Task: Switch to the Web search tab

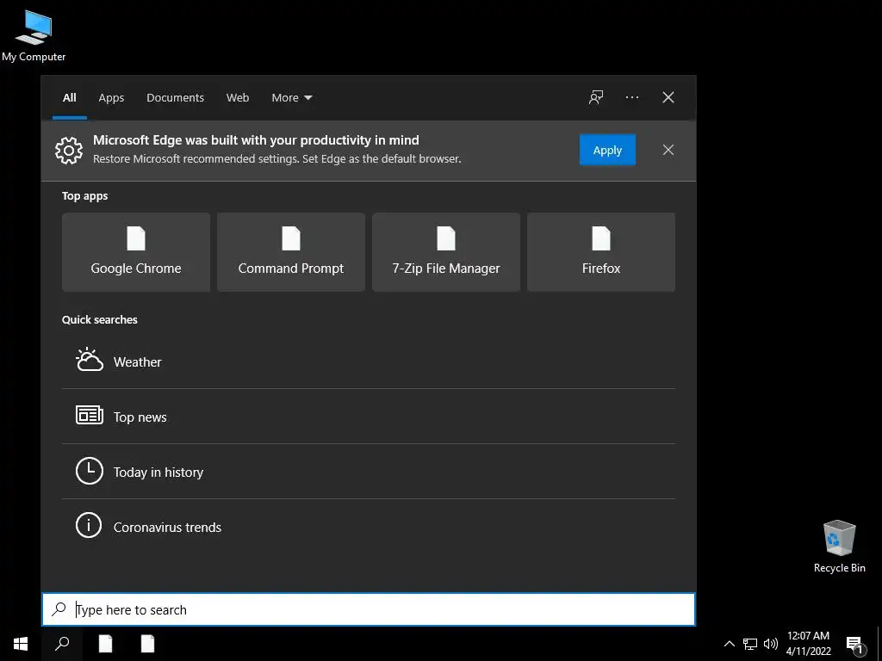Action: 238,97
